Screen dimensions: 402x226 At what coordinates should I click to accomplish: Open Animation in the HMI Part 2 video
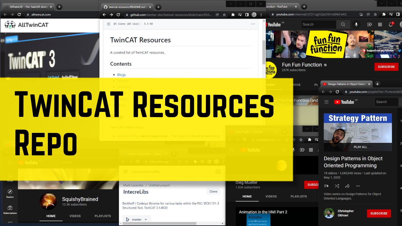[x=263, y=212]
